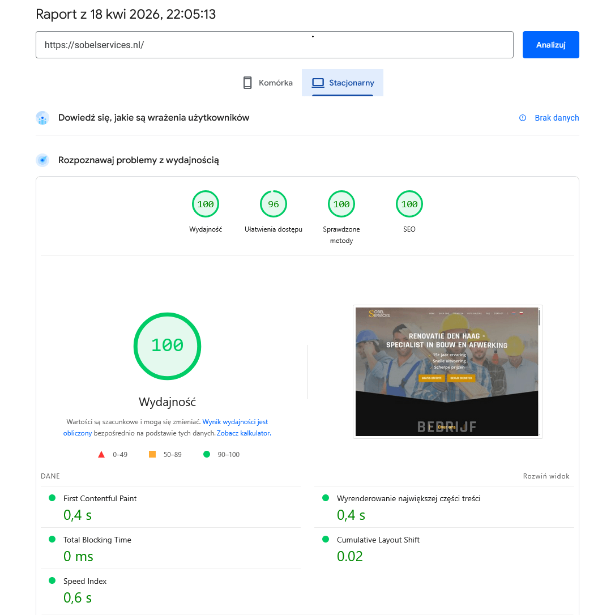Click the URL input field with sobelservices.nl
This screenshot has width=615, height=615.
point(274,45)
